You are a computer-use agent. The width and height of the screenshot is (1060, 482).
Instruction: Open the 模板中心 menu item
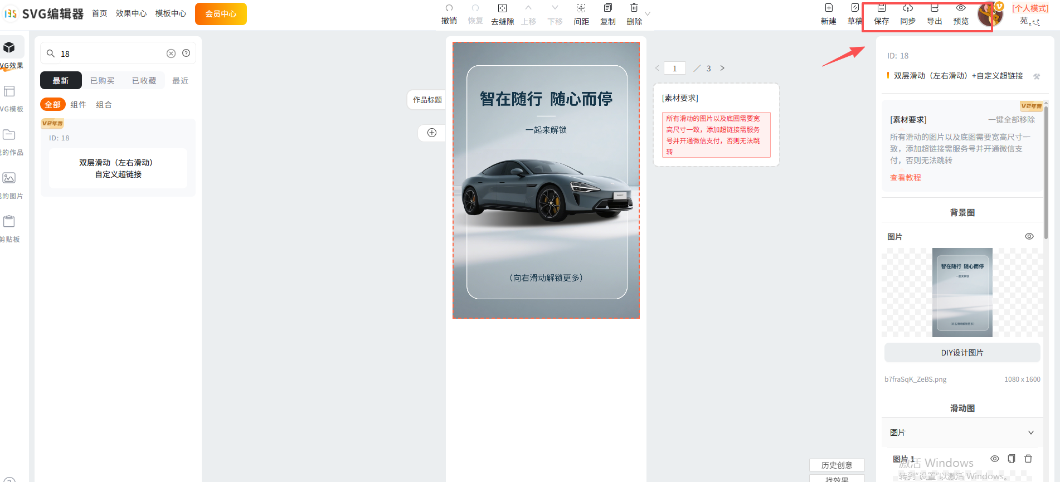[171, 13]
